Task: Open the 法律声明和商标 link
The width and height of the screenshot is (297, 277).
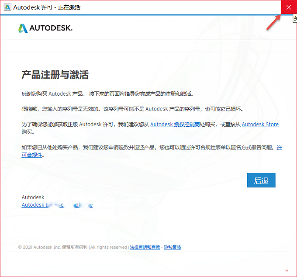Action: pos(145,247)
